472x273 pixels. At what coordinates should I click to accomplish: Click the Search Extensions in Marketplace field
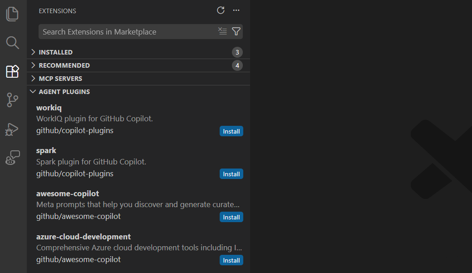[127, 31]
